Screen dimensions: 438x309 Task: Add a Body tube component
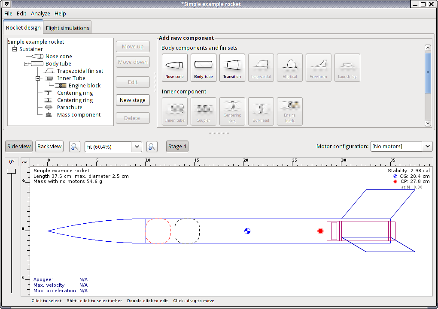click(203, 68)
